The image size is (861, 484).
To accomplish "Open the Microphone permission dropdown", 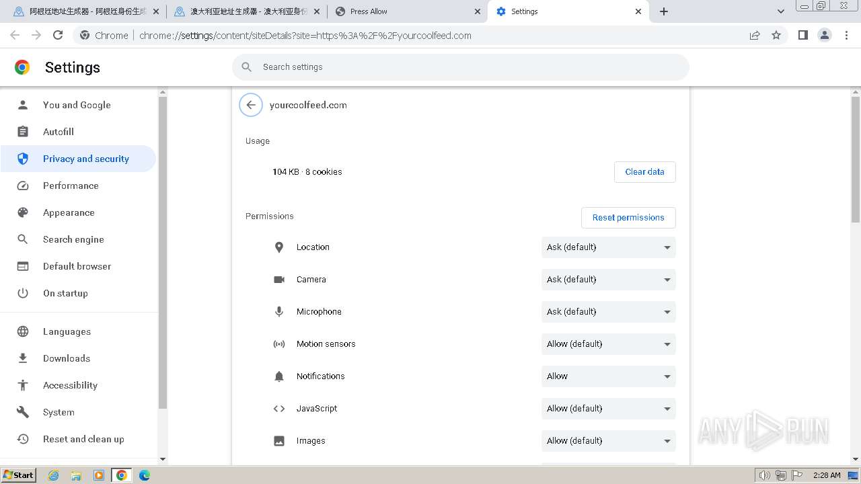I will [x=609, y=312].
